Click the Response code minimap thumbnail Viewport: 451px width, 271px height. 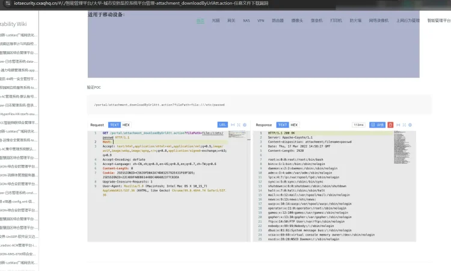pos(402,147)
